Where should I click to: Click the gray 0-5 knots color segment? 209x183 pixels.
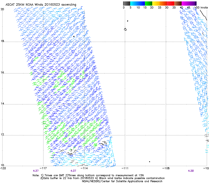pos(127,3)
